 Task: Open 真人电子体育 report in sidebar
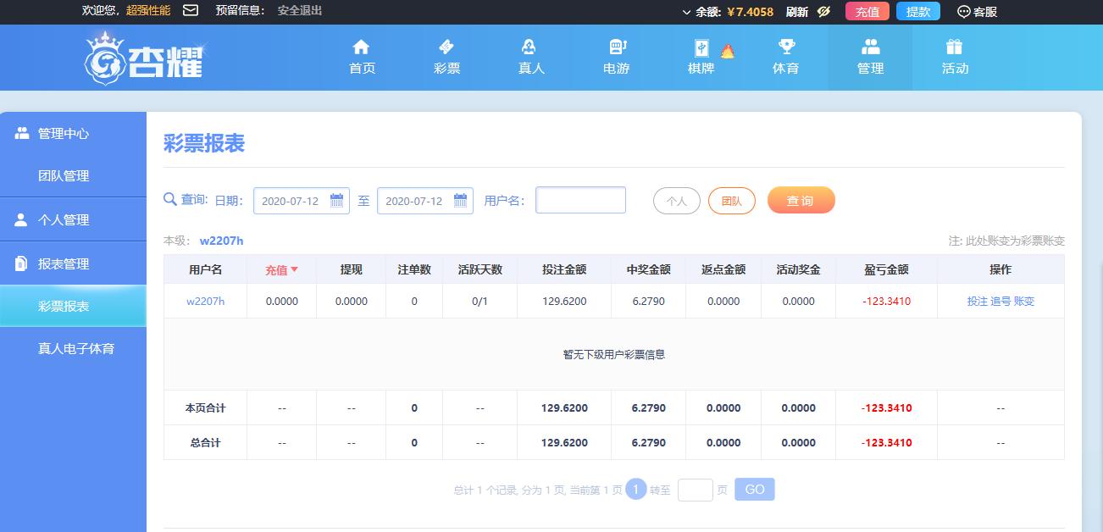[x=76, y=348]
